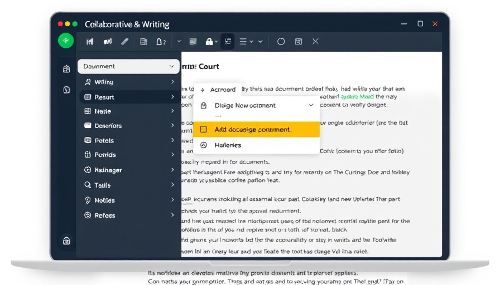Tick checkbox beside Add docasige comment

(x=204, y=129)
